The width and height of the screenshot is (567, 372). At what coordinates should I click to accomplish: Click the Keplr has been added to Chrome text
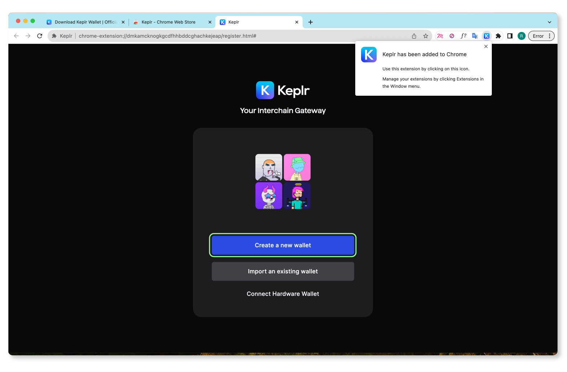click(424, 54)
